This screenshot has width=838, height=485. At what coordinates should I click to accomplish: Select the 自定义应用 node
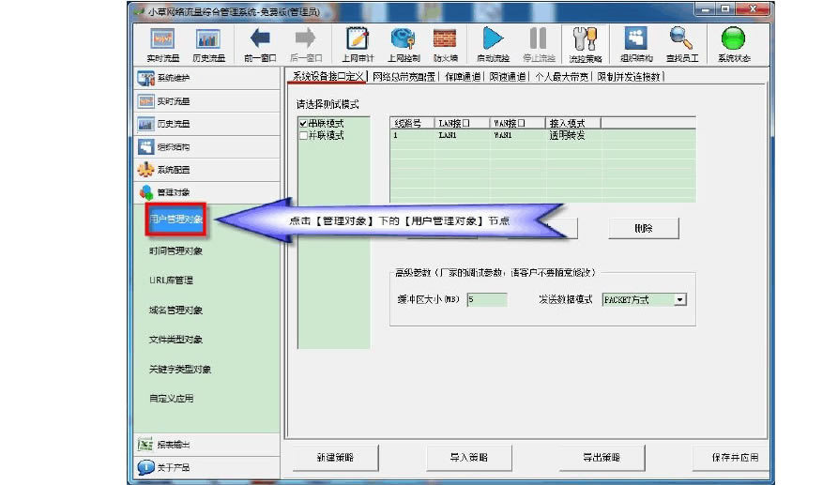[x=171, y=399]
